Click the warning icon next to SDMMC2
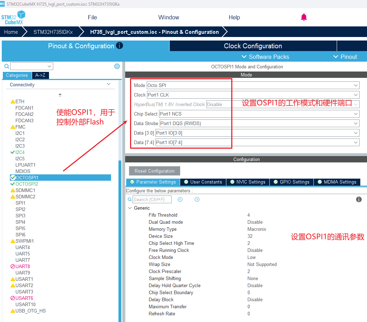Image resolution: width=367 pixels, height=322 pixels. click(13, 197)
